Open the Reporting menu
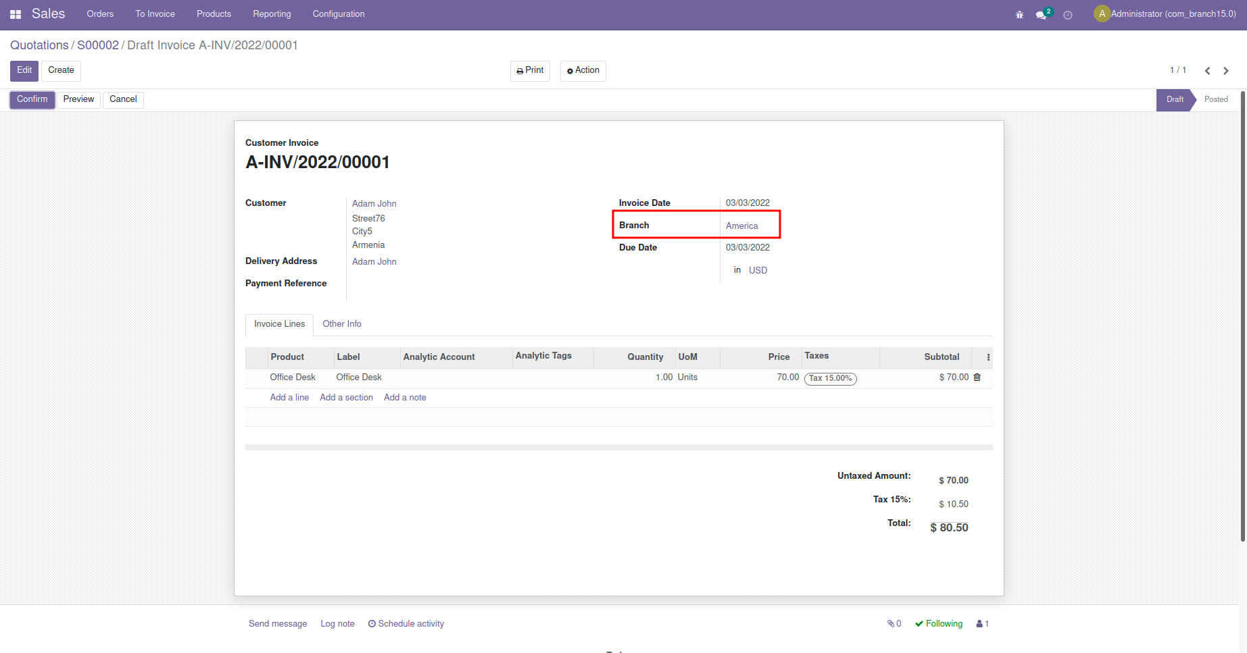The image size is (1247, 653). [x=272, y=14]
